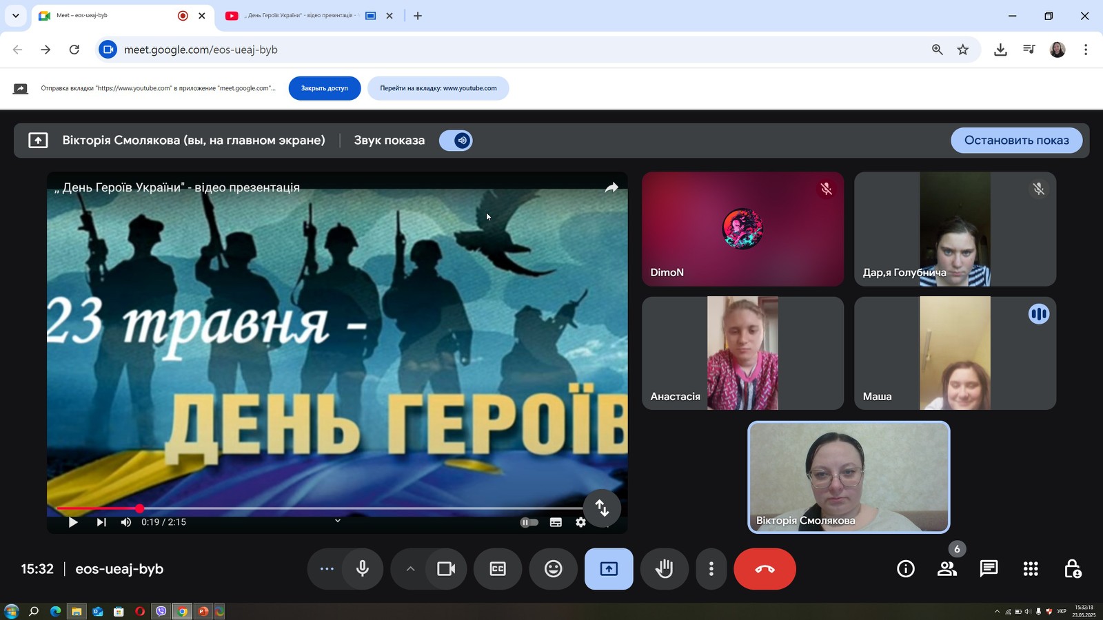The image size is (1103, 620).
Task: Open PowerPoint from the taskbar
Action: 203,611
